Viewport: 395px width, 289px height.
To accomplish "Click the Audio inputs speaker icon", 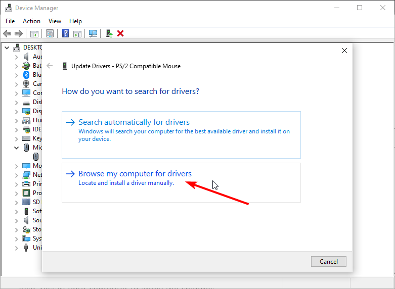I will click(x=26, y=57).
